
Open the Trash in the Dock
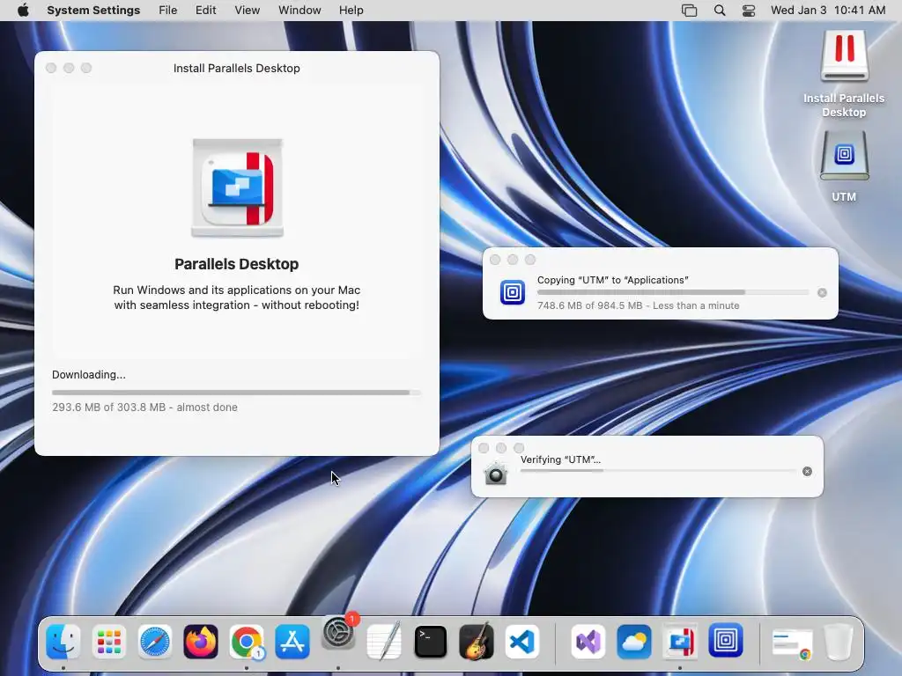839,641
